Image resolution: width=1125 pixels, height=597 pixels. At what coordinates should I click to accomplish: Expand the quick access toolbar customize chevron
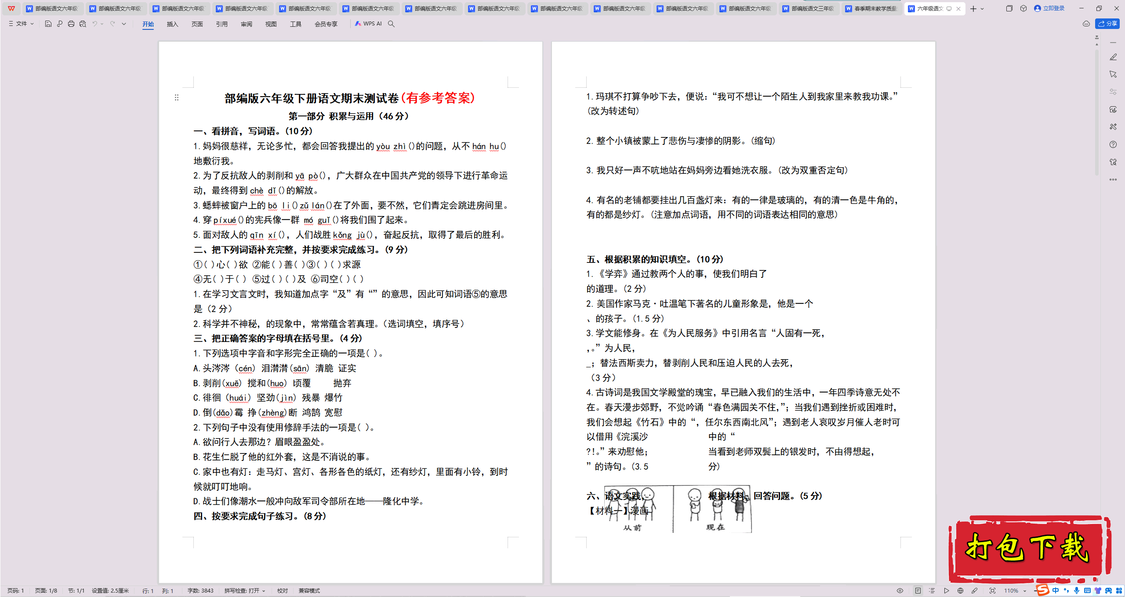(124, 24)
